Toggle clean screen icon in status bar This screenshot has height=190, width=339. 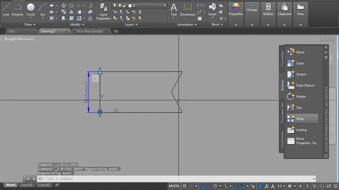pyautogui.click(x=329, y=186)
